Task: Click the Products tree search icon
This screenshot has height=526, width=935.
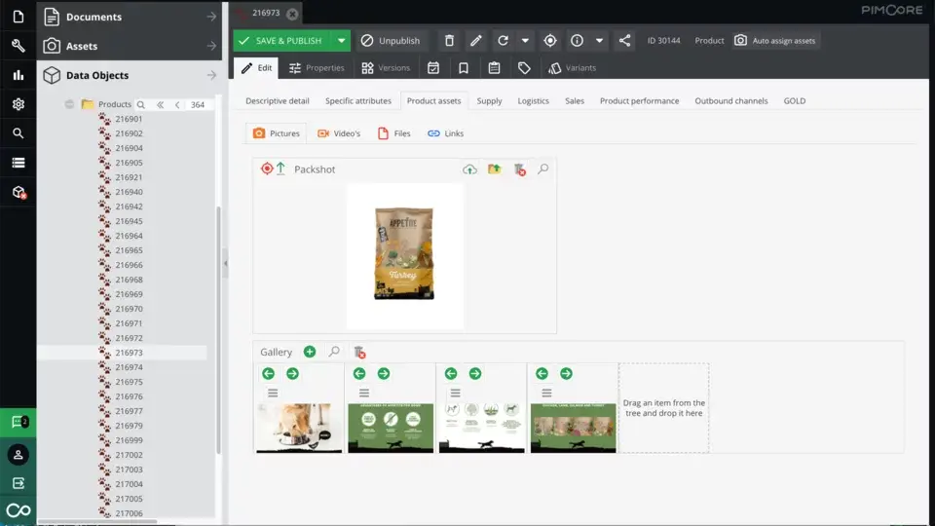Action: pos(140,104)
